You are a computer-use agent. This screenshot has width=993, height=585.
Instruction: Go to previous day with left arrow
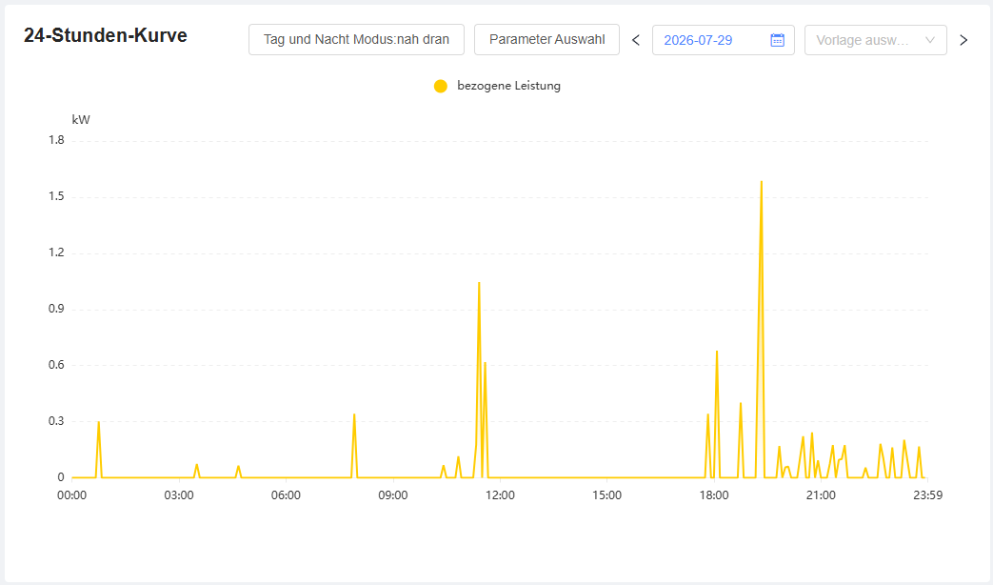click(636, 40)
